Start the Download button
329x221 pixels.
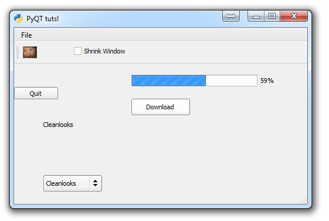(x=161, y=107)
